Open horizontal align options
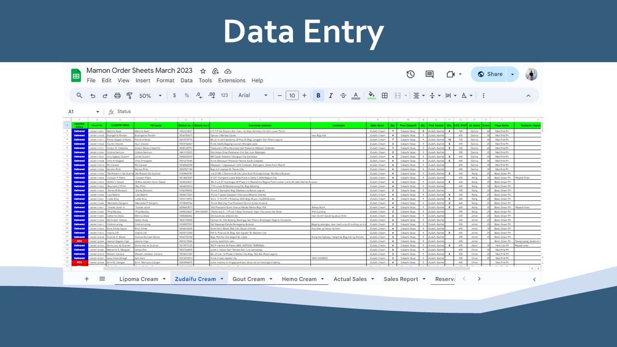Screen dimensions: 617x347 [x=418, y=95]
